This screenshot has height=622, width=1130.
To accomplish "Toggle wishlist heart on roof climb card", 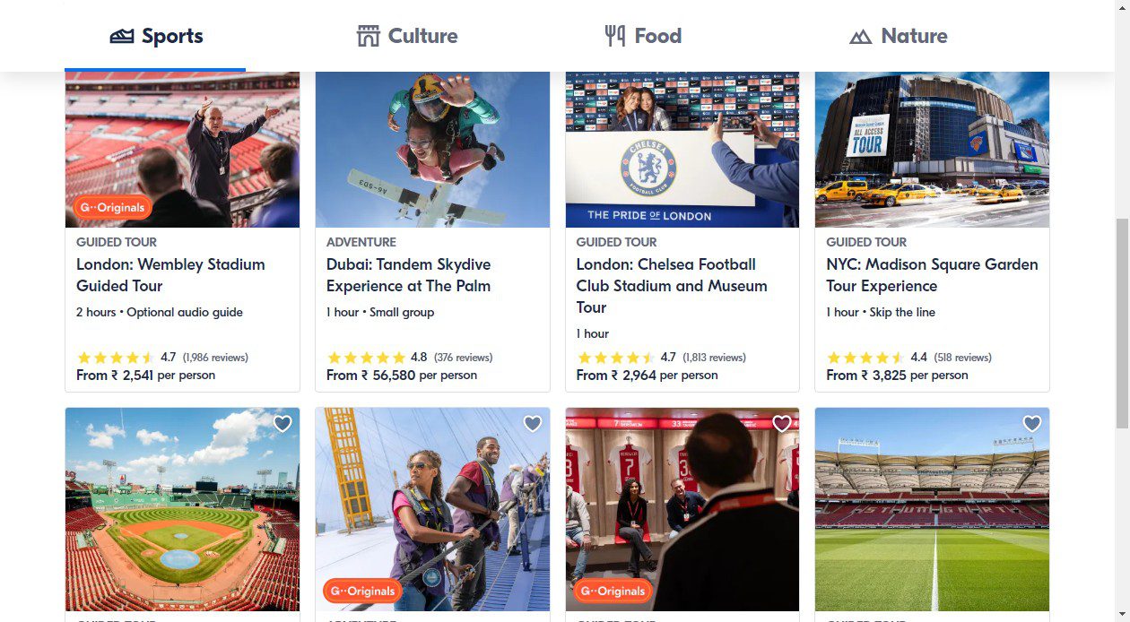I will point(533,424).
